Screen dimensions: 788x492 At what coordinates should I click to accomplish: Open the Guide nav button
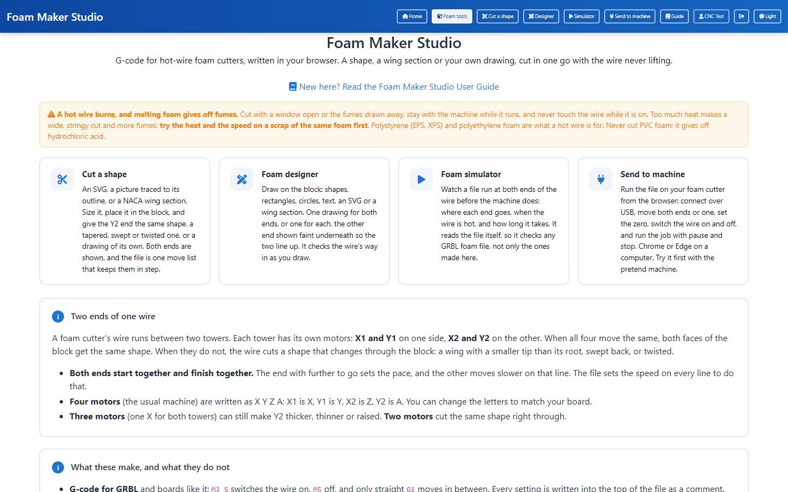674,16
